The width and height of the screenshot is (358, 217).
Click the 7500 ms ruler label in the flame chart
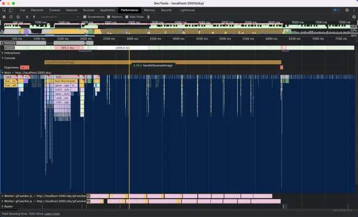[x=341, y=38]
